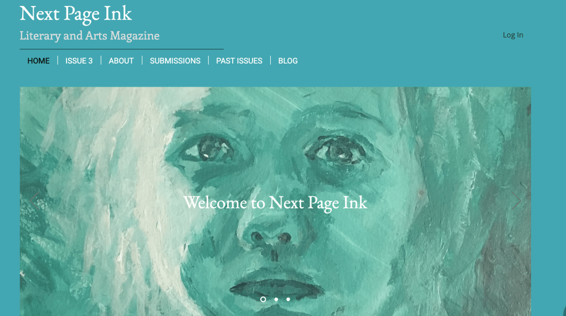
Task: Click the dark divider line under tagline
Action: (x=122, y=49)
